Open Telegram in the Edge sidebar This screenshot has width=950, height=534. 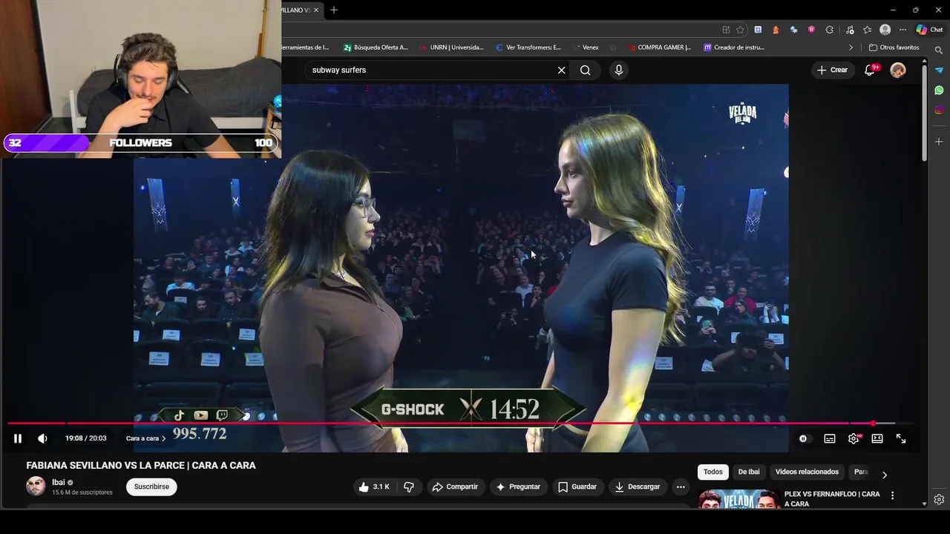(x=939, y=70)
